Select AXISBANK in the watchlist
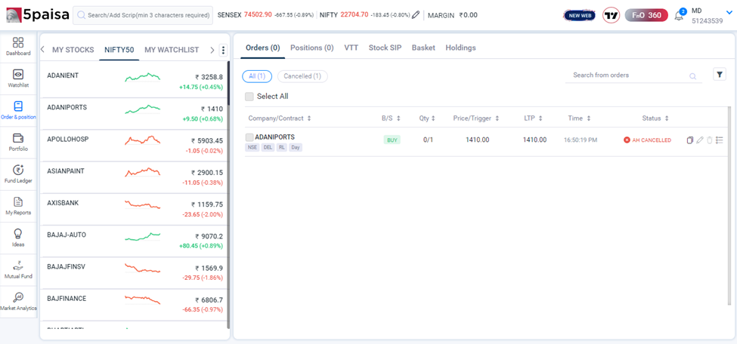 [x=134, y=209]
